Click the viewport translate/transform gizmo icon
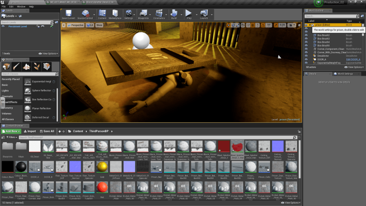Image resolution: width=366 pixels, height=206 pixels. [x=228, y=25]
